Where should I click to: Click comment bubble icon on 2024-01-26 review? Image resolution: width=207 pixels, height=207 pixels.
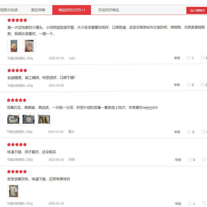click(203, 131)
